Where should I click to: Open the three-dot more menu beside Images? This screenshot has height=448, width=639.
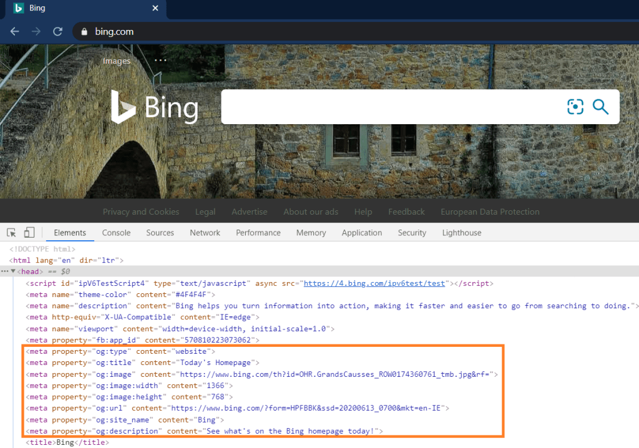click(160, 61)
